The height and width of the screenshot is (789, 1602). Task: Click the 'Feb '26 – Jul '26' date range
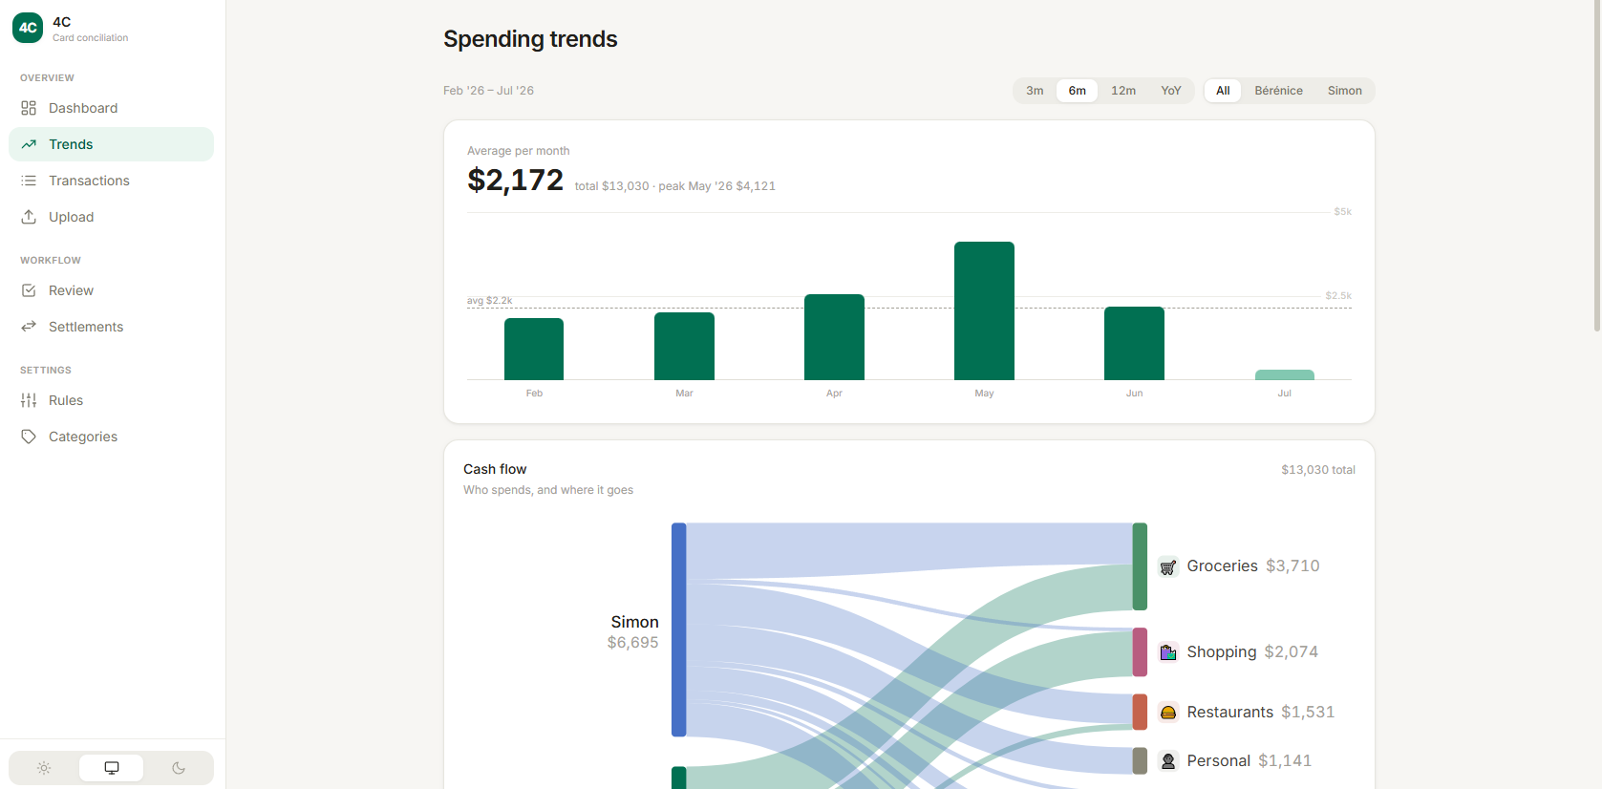[488, 91]
